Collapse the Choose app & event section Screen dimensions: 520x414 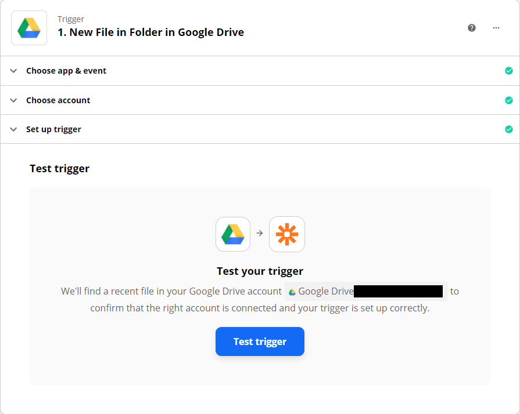click(x=13, y=70)
